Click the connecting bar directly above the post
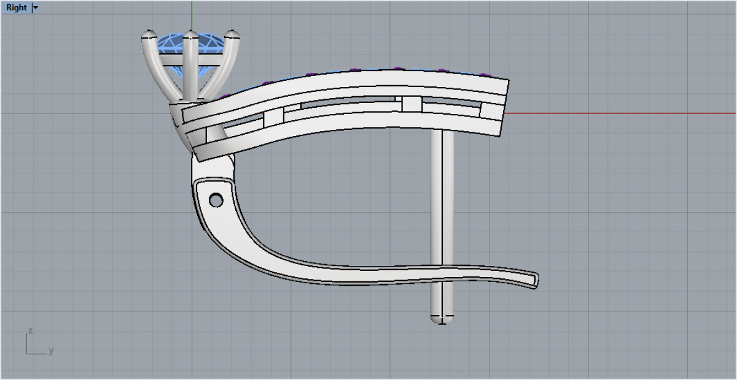 click(411, 105)
